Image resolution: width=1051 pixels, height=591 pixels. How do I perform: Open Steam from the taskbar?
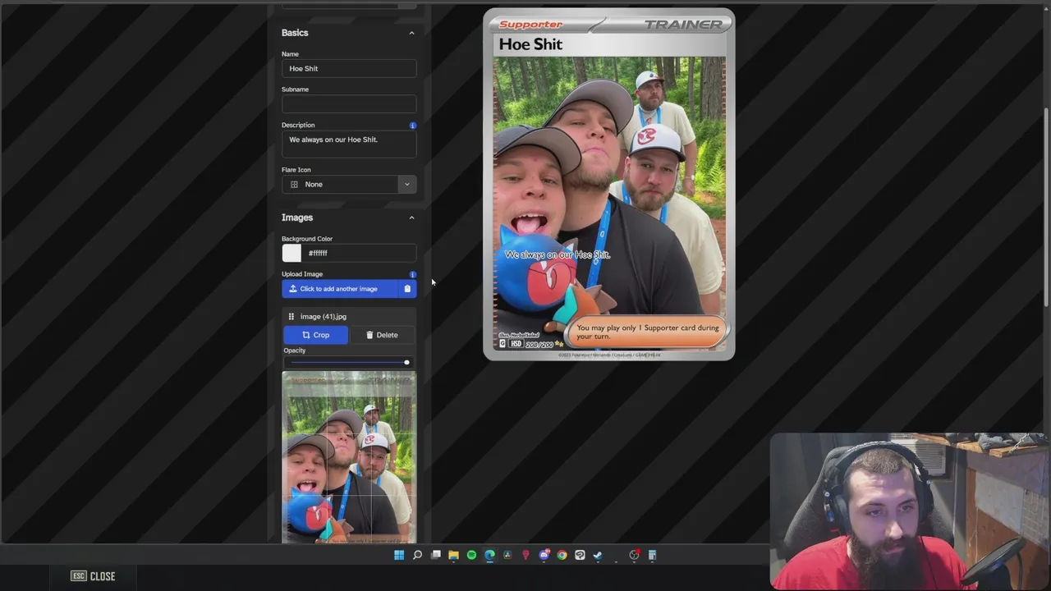[598, 556]
